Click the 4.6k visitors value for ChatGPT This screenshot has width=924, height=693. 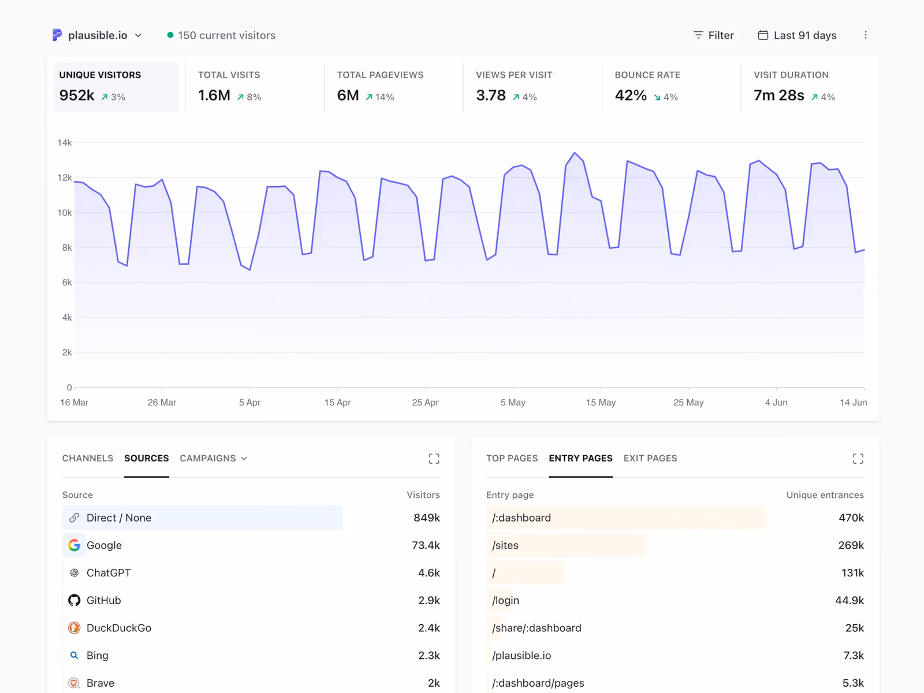[x=429, y=573]
